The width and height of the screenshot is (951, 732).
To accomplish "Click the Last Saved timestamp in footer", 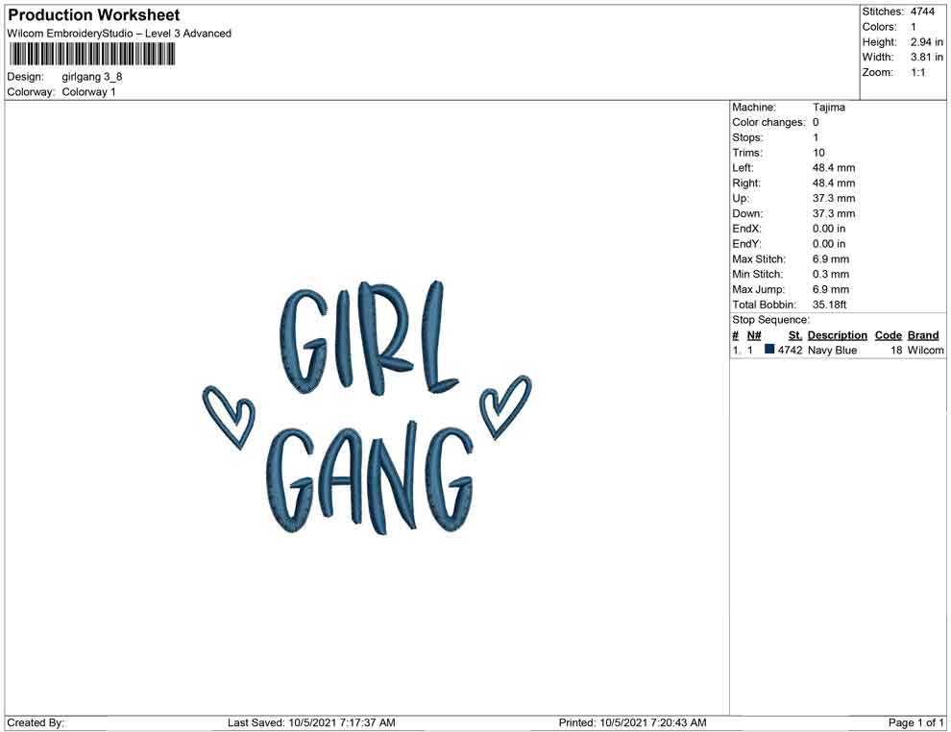I will [311, 722].
